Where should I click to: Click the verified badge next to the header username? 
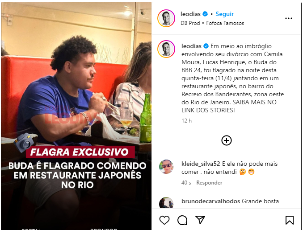205,14
